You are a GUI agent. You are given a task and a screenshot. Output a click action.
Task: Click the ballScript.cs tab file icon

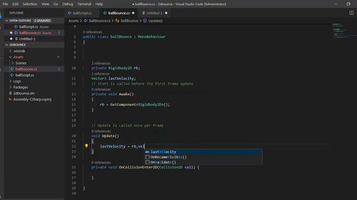click(x=70, y=13)
